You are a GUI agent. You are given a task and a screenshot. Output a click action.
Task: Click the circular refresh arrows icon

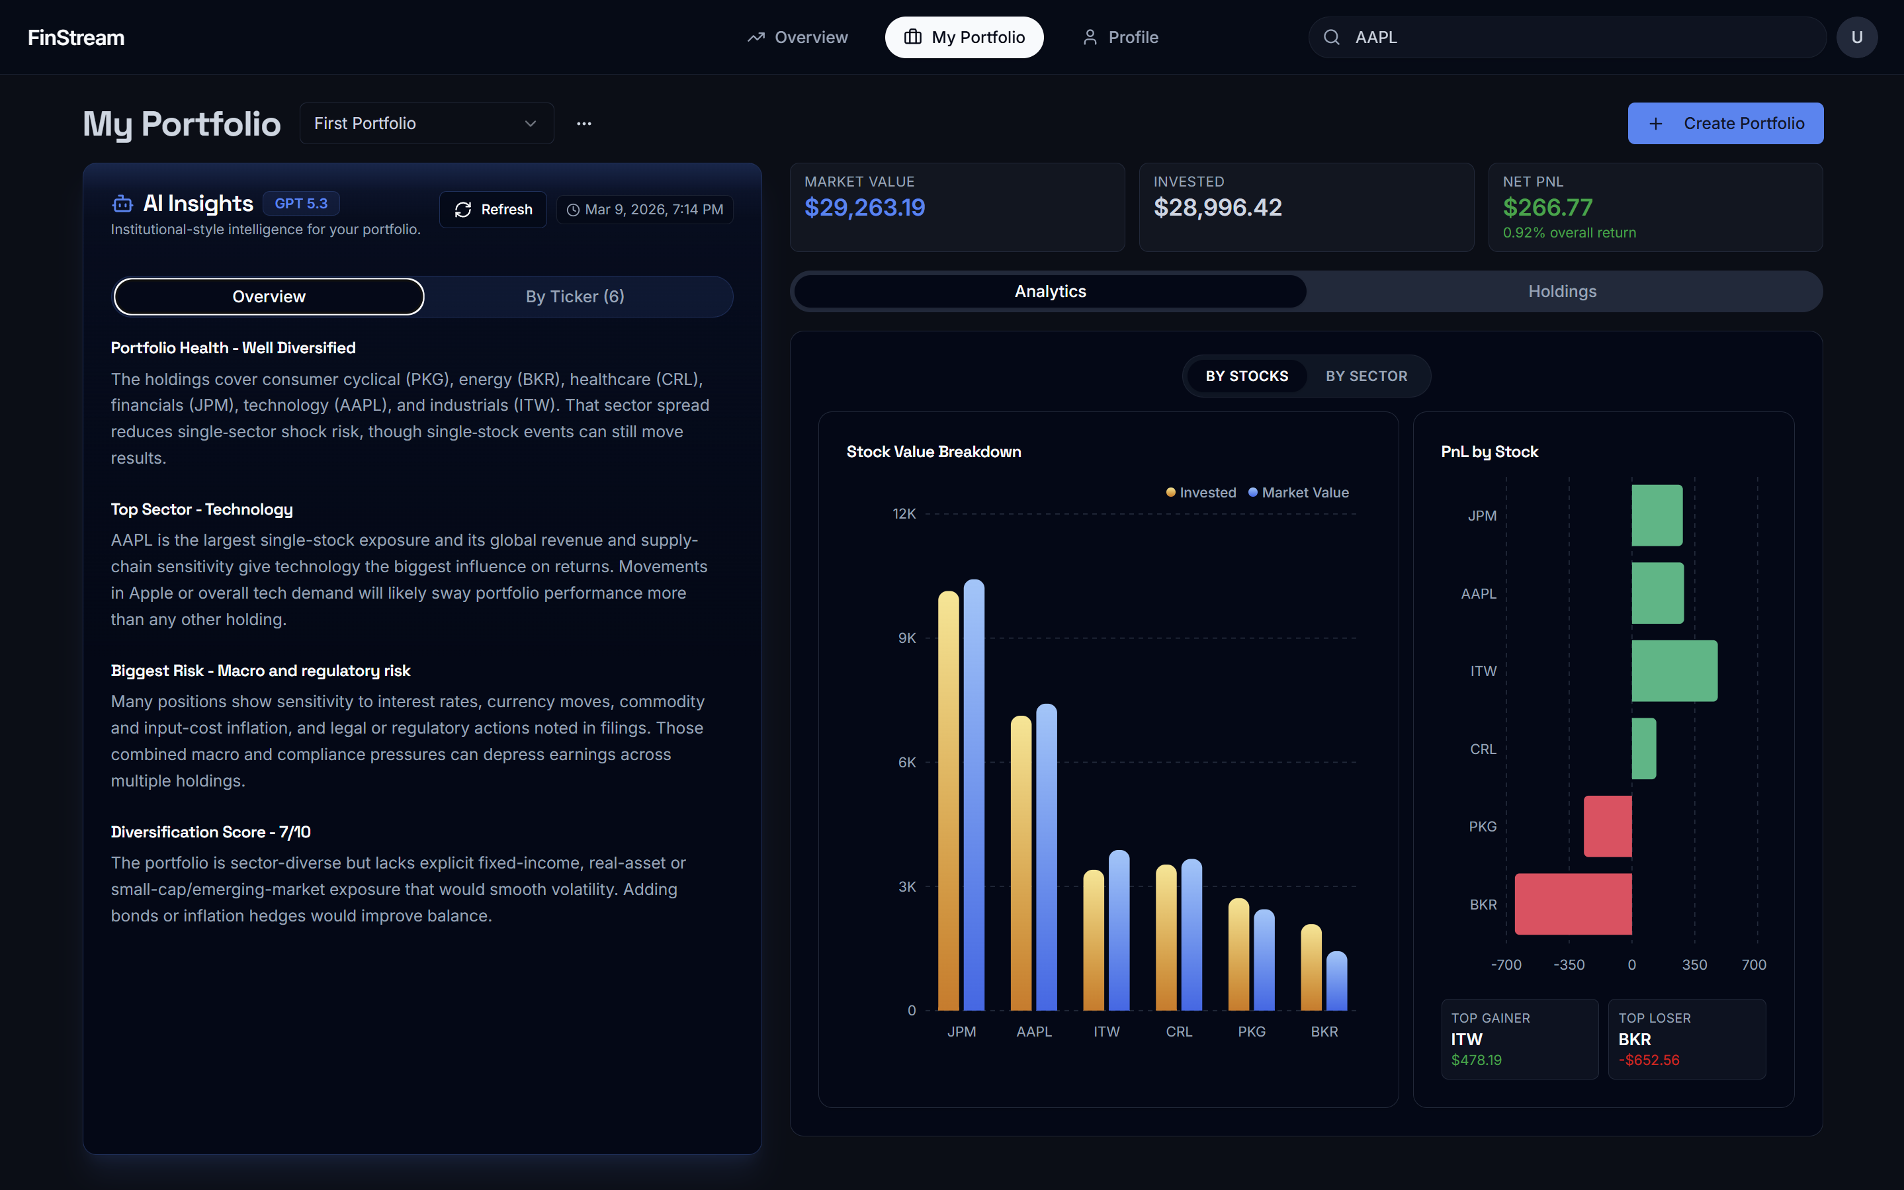click(x=463, y=209)
